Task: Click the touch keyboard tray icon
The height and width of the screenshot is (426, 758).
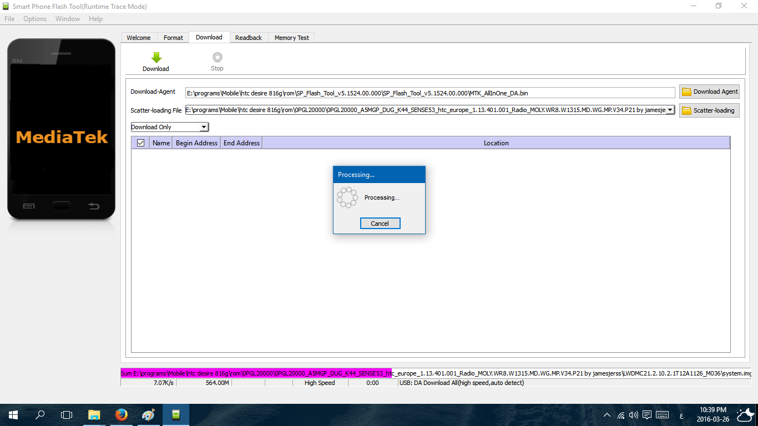Action: (x=662, y=415)
